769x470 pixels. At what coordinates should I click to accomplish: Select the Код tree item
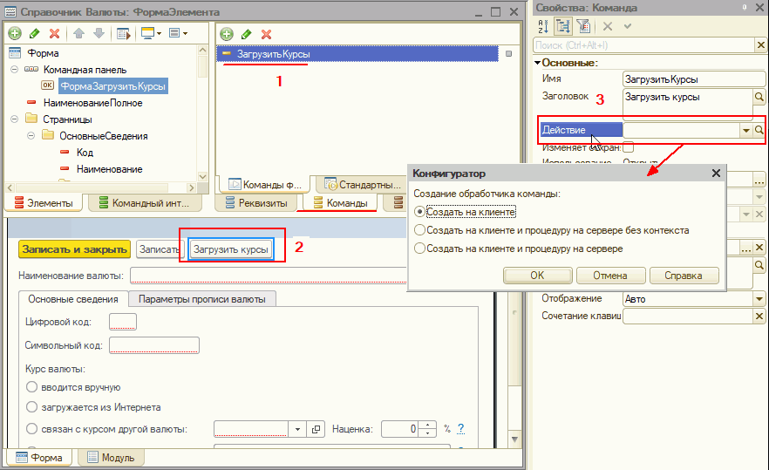click(x=85, y=152)
